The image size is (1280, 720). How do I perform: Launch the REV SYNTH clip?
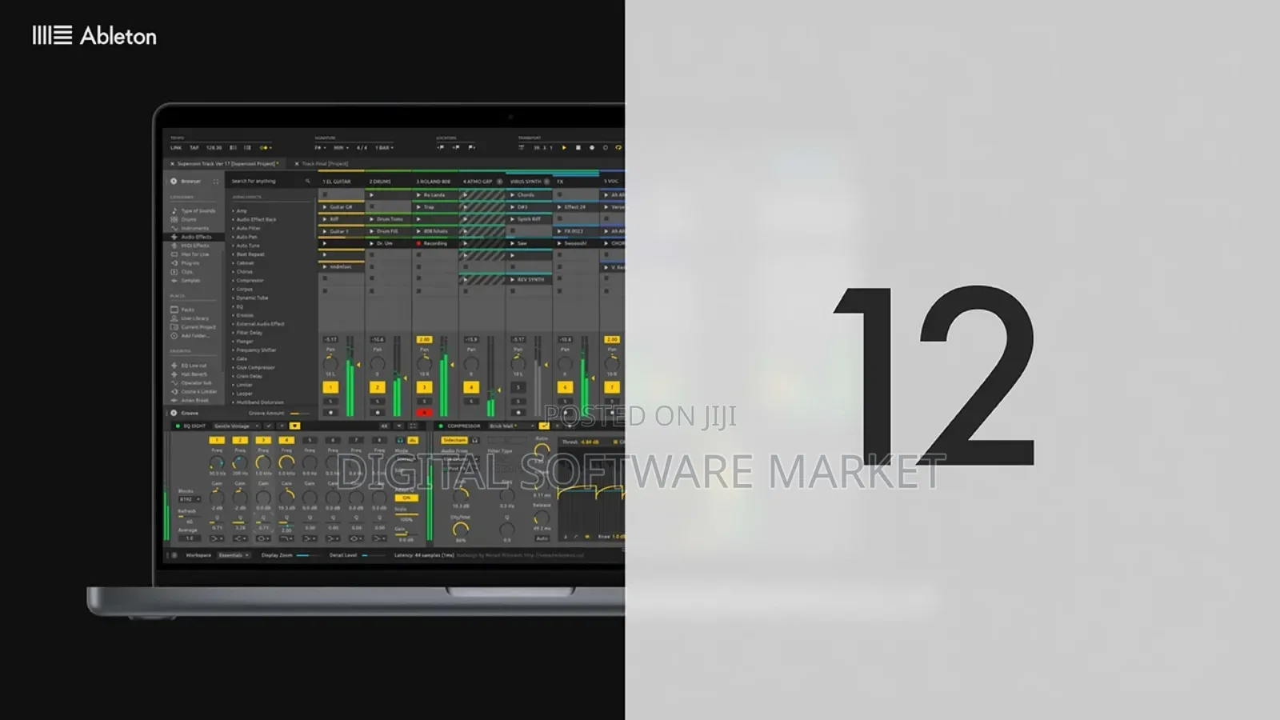point(512,280)
